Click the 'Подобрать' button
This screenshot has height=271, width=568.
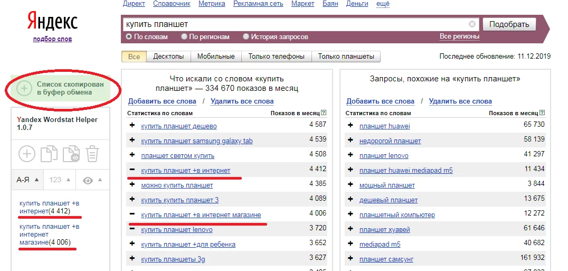coord(509,24)
